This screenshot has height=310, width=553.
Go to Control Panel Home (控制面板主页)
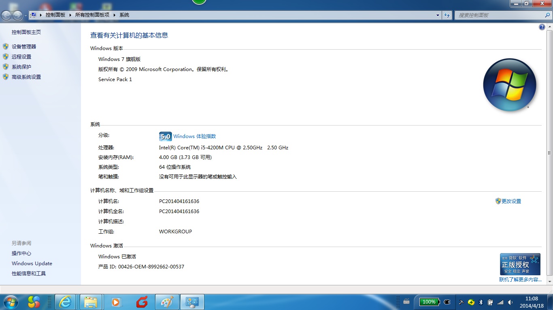coord(26,32)
